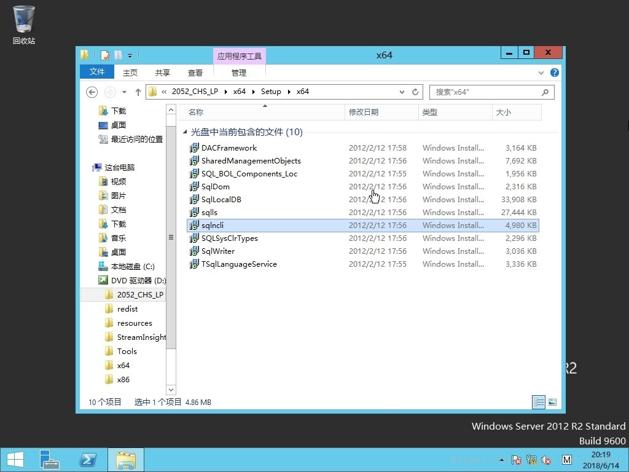
Task: Launch Server Manager from taskbar
Action: pos(49,460)
